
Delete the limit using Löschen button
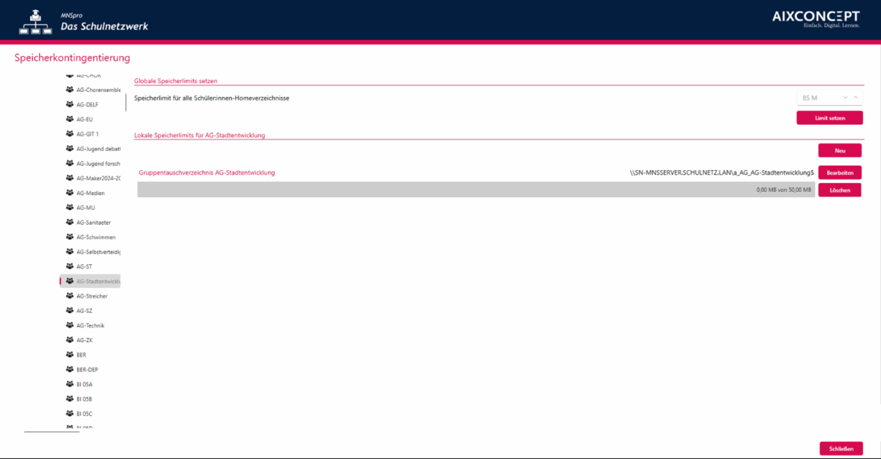839,190
